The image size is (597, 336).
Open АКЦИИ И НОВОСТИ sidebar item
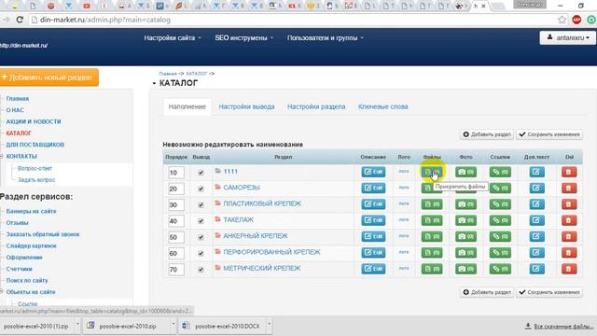coord(34,121)
